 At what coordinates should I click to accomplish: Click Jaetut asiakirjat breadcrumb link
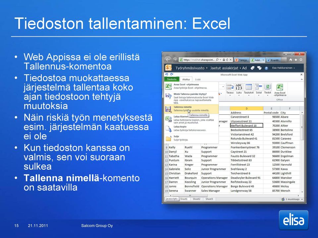tap(224, 68)
